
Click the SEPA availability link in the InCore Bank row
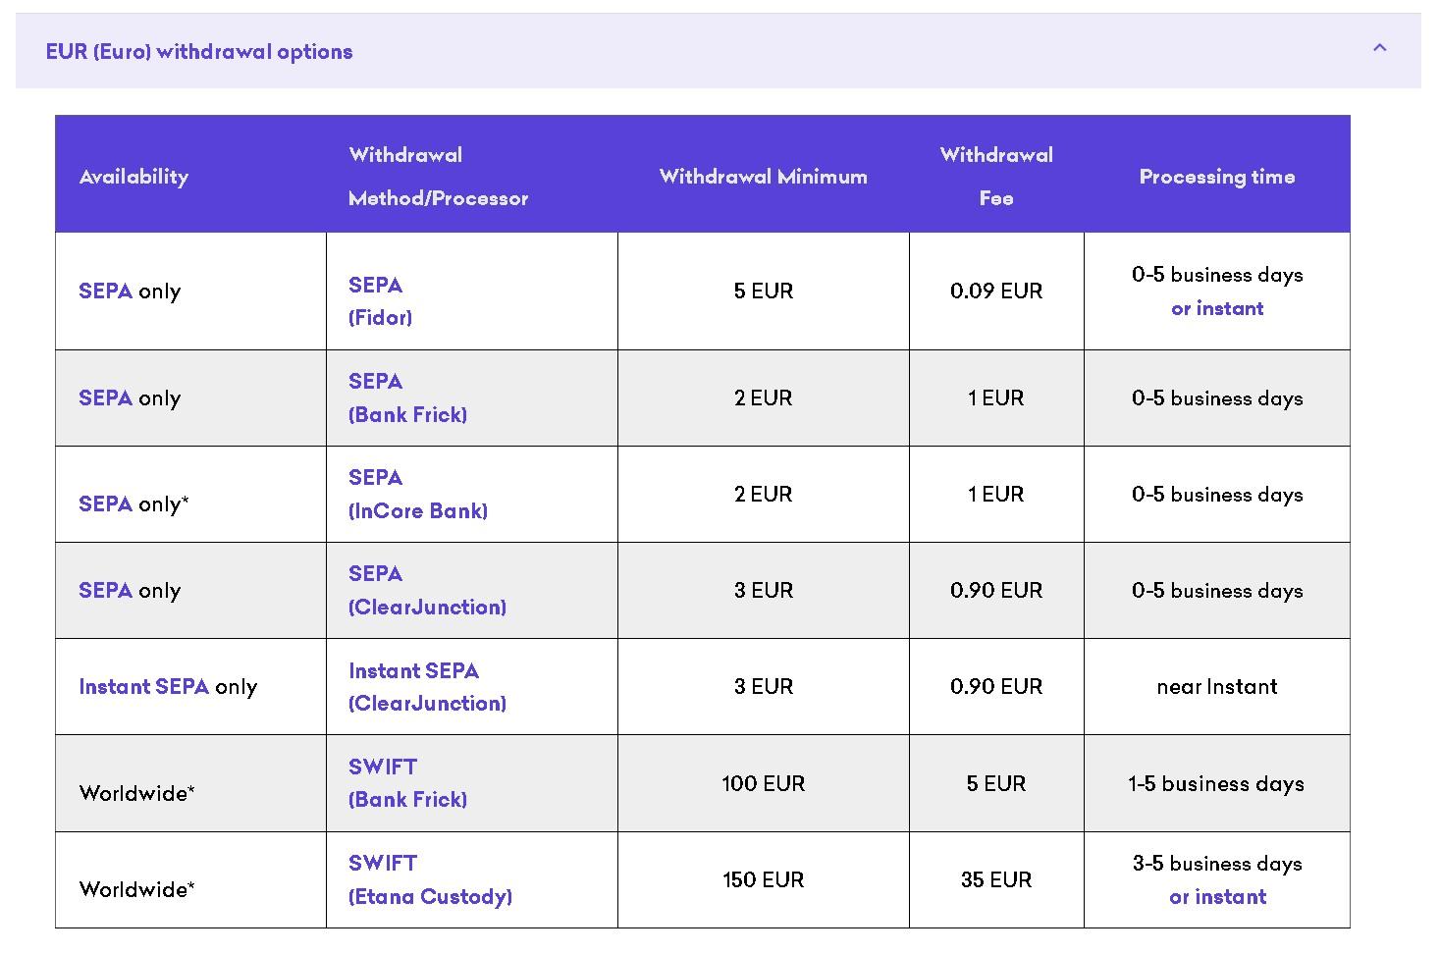point(105,504)
